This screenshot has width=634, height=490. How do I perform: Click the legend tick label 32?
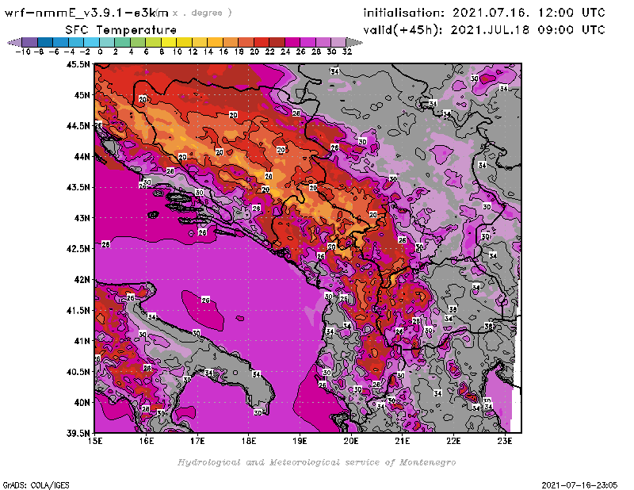pyautogui.click(x=347, y=52)
